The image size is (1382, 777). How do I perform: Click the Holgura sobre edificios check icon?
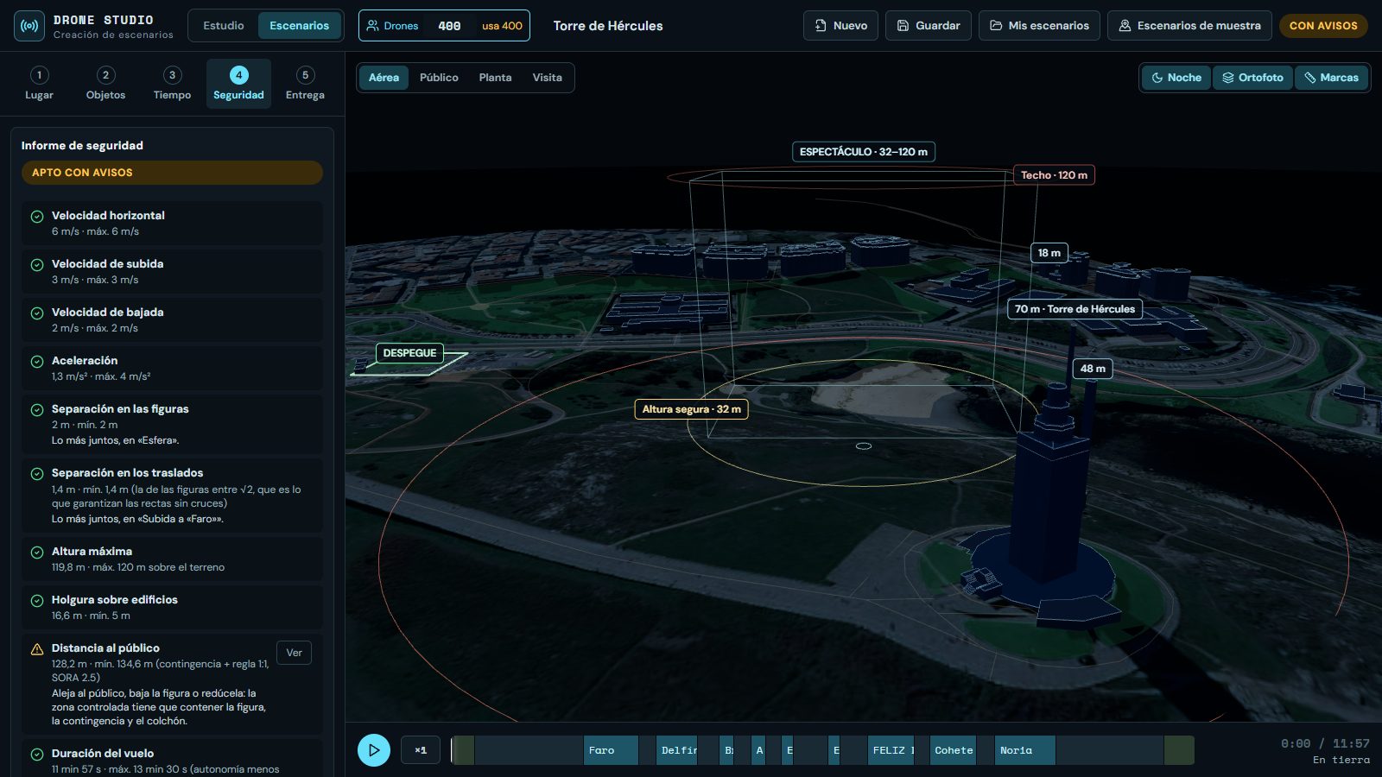pyautogui.click(x=37, y=601)
